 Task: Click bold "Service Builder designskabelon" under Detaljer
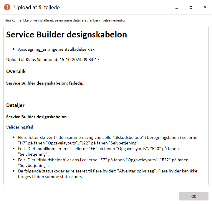(36, 117)
